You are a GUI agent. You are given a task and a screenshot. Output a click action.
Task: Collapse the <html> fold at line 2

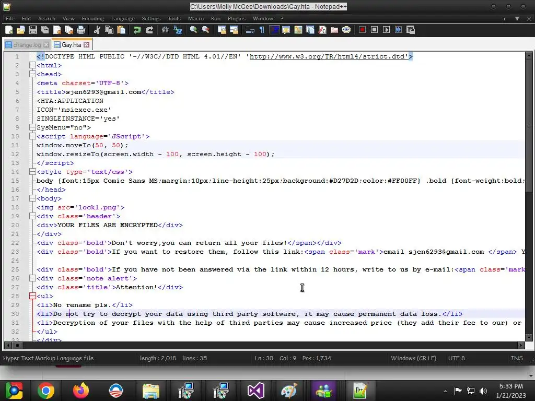pyautogui.click(x=32, y=65)
